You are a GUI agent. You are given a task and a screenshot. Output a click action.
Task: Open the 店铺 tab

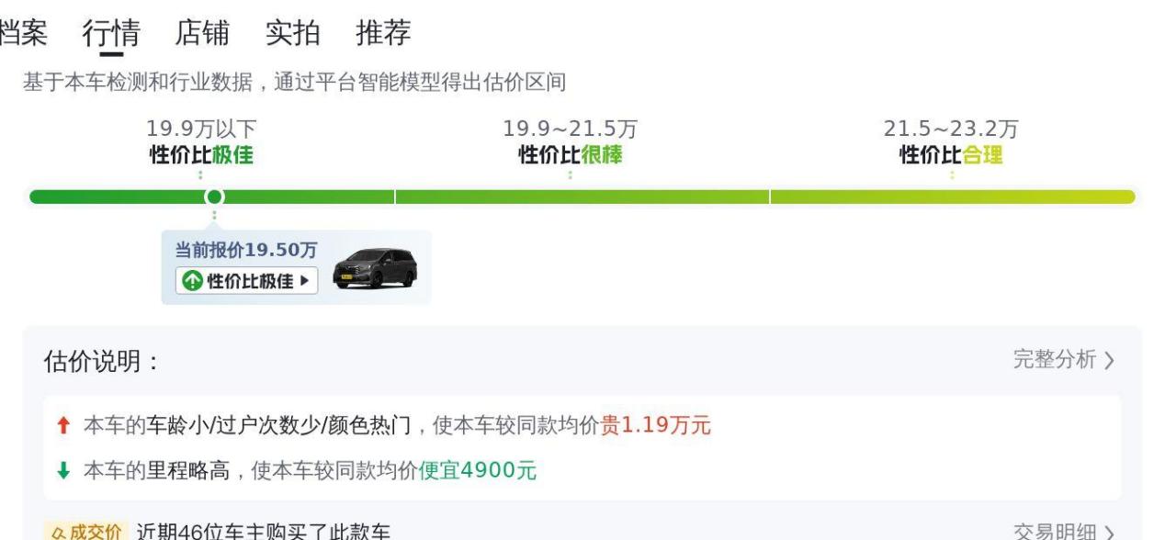point(202,32)
